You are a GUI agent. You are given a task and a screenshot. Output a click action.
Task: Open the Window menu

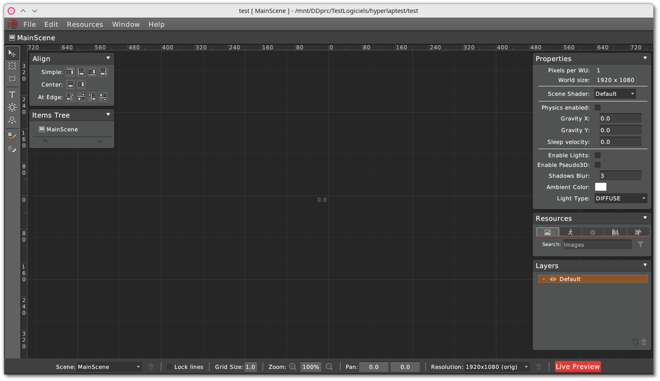tap(126, 24)
